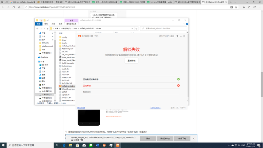Select AdbWinApi.dll in file list

66,49
